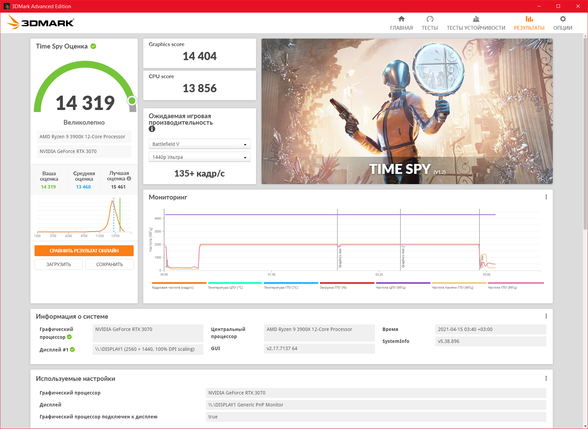Screen dimensions: 588x429
Task: Open Информация о системе three-dot menu
Action: (546, 316)
